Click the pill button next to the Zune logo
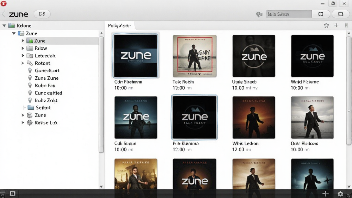 pyautogui.click(x=42, y=14)
